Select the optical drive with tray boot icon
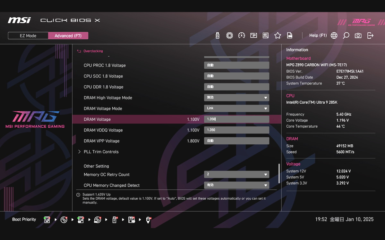 98,220
